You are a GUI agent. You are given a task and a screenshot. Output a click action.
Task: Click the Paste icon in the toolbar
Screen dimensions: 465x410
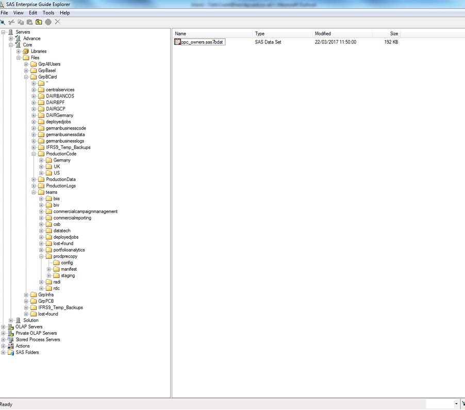tap(29, 22)
